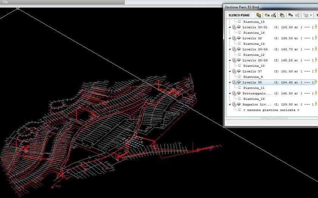Image resolution: width=318 pixels, height=198 pixels.
Task: Click the stacked yellow folders toolbar icon
Action: pyautogui.click(x=282, y=15)
